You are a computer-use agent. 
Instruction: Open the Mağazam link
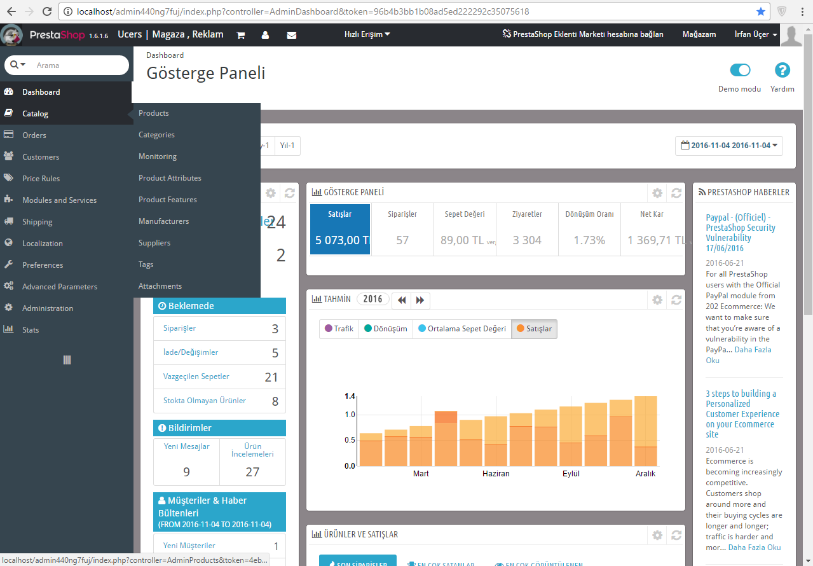click(699, 34)
